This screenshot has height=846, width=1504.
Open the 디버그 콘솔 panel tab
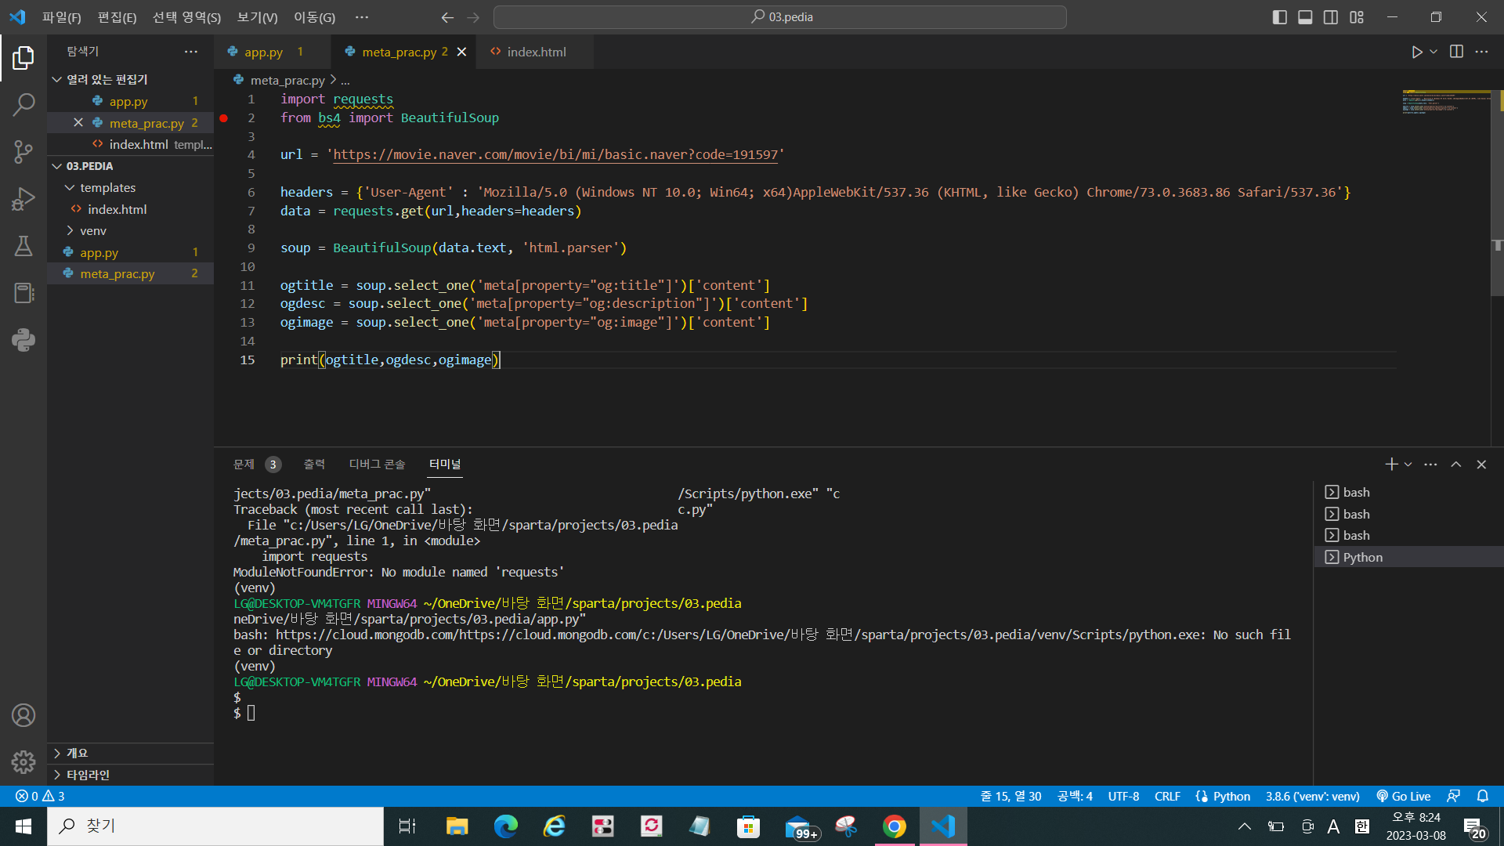click(x=377, y=465)
